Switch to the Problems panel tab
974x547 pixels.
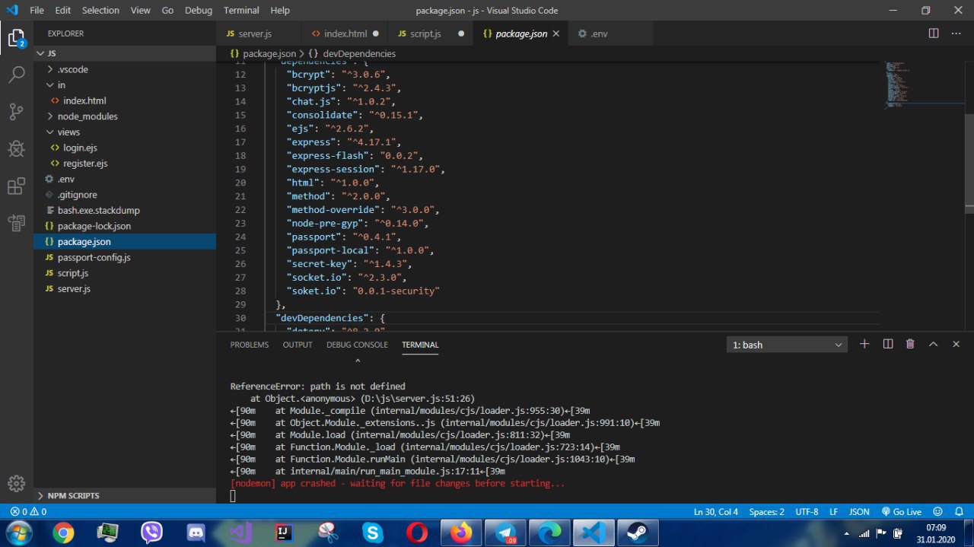(x=250, y=345)
